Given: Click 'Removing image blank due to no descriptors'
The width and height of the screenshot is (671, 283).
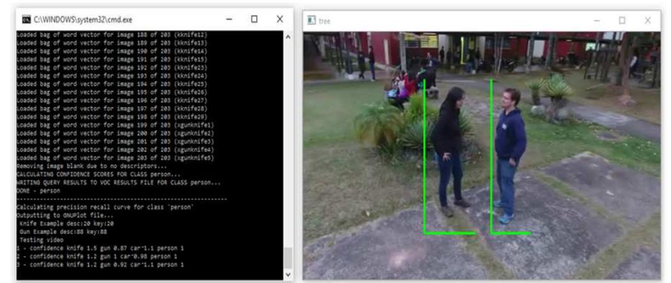Looking at the screenshot, I should (91, 166).
